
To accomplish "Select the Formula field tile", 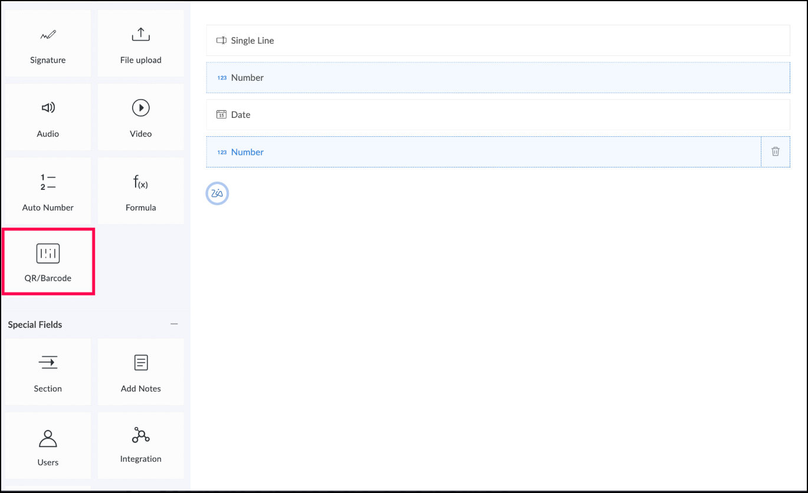I will [141, 190].
